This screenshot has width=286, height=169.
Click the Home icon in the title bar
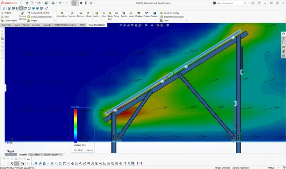pos(27,3)
